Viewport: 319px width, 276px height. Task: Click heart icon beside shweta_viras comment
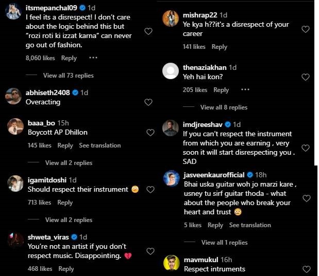tap(150, 251)
